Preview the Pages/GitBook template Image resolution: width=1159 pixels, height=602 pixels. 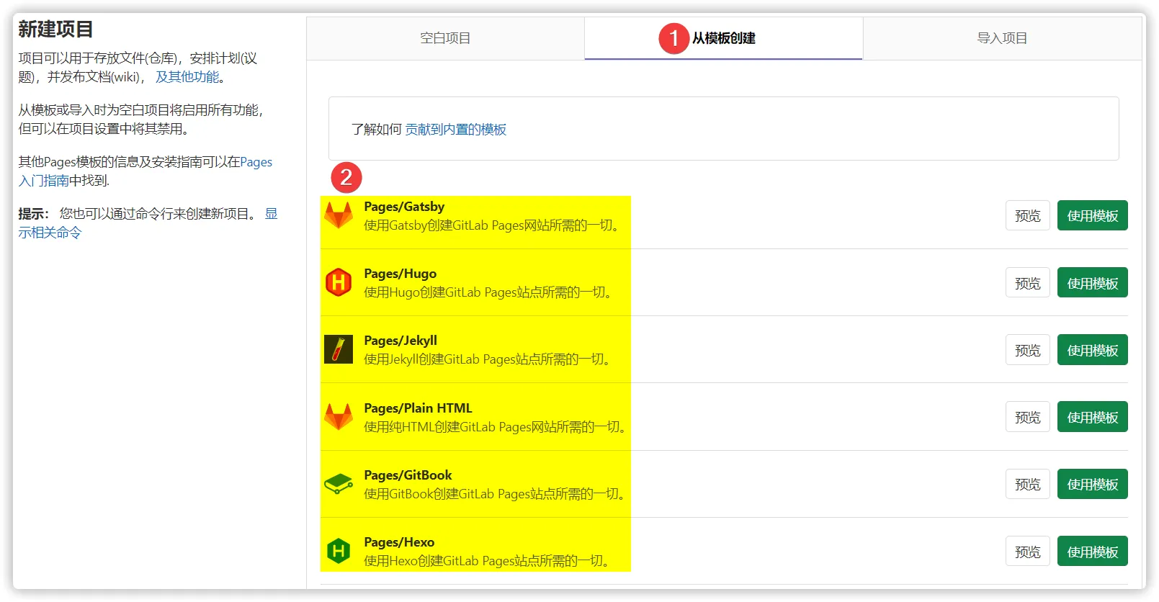click(x=1027, y=484)
